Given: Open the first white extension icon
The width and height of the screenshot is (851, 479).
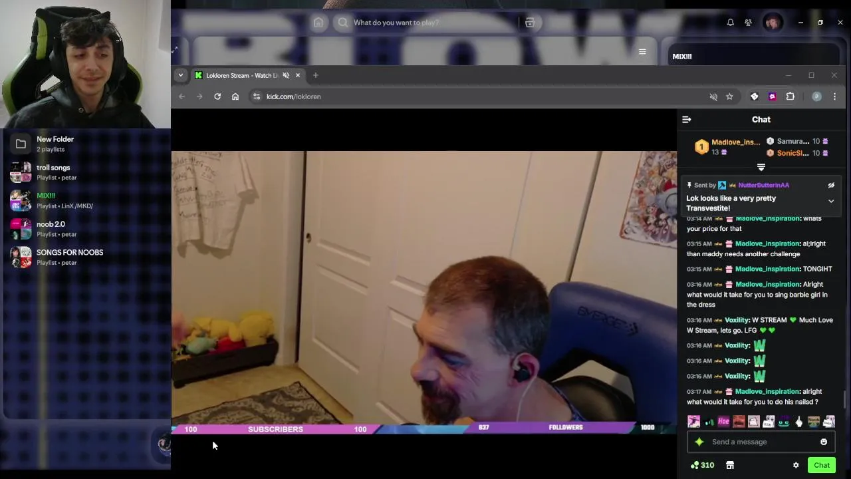Looking at the screenshot, I should (x=755, y=96).
